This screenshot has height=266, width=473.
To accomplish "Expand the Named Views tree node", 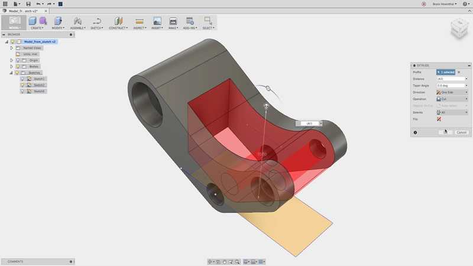I will [x=11, y=48].
